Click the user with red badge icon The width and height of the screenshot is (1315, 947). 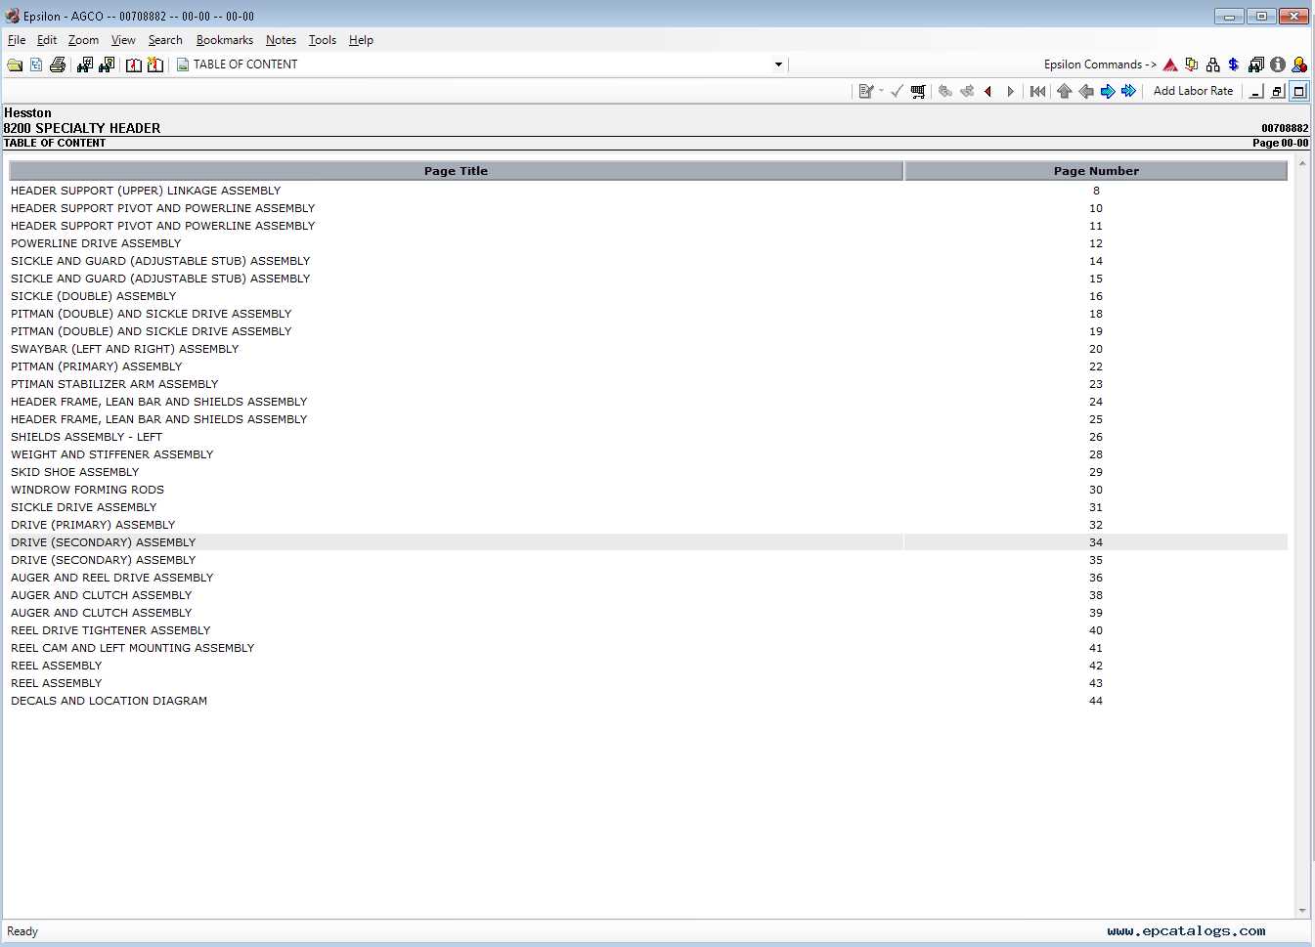1299,65
